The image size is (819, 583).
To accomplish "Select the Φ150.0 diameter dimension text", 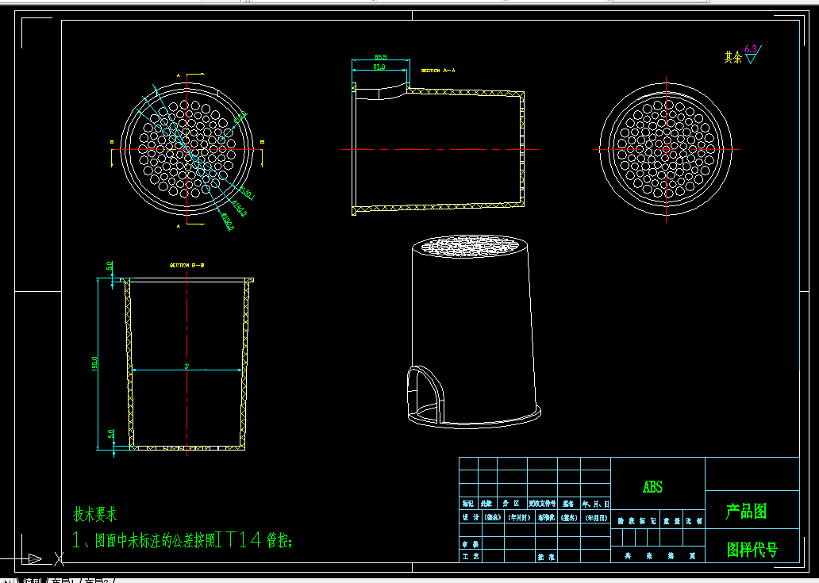I will coord(227,221).
